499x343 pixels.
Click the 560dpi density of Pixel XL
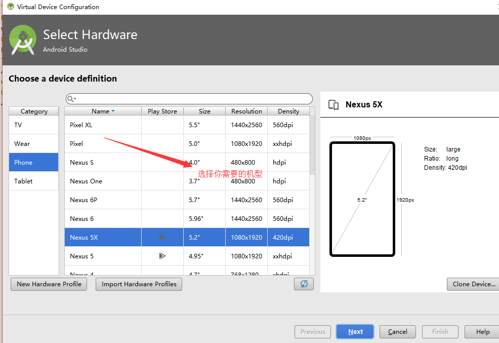coord(283,125)
